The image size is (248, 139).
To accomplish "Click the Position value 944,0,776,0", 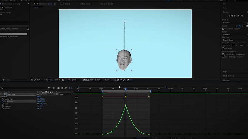I will pos(41,101).
